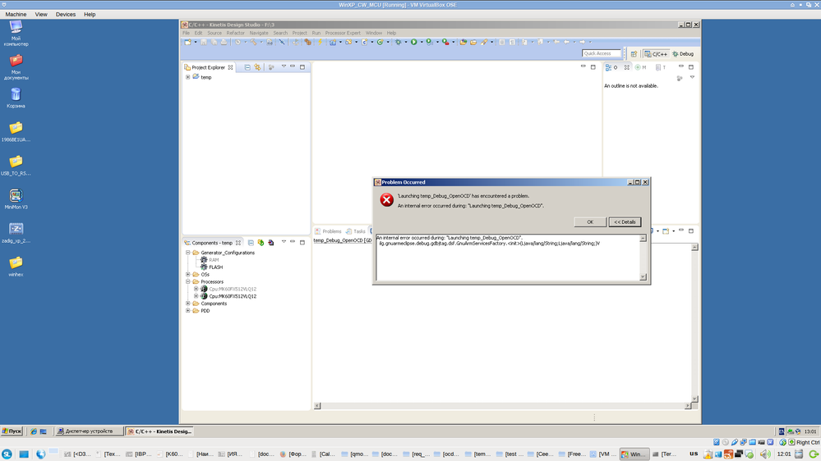The width and height of the screenshot is (821, 461).
Task: Maximize the Project Explorer panel
Action: coord(302,67)
